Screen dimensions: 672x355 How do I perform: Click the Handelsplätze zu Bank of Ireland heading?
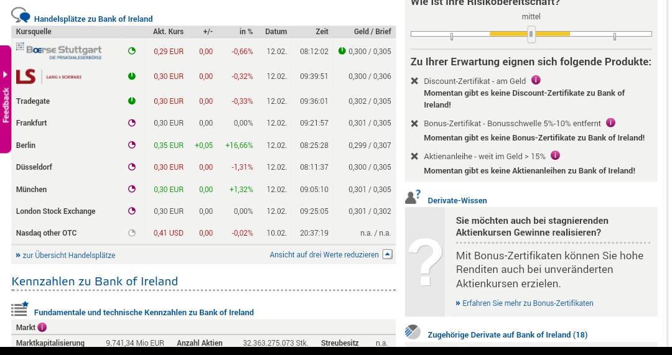point(93,19)
